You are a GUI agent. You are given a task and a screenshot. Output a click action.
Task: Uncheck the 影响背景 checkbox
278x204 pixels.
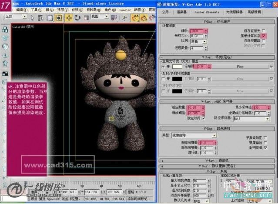tap(265, 147)
